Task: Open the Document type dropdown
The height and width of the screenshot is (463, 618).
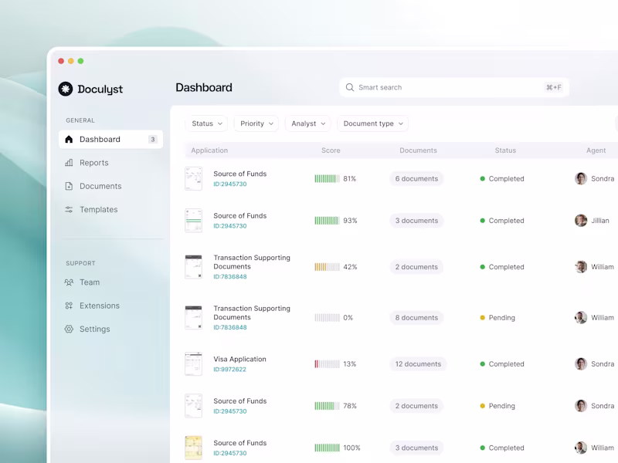Action: click(x=373, y=123)
